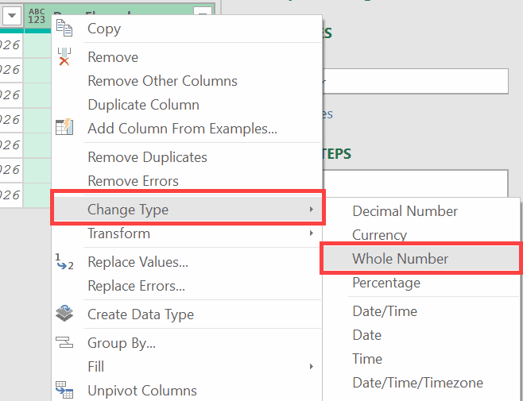
Task: Click the Group By icon
Action: point(64,342)
